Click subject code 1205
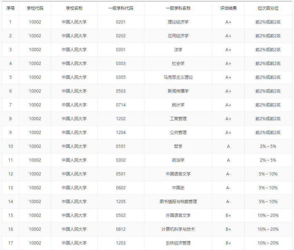294x250 pixels. pos(121,202)
